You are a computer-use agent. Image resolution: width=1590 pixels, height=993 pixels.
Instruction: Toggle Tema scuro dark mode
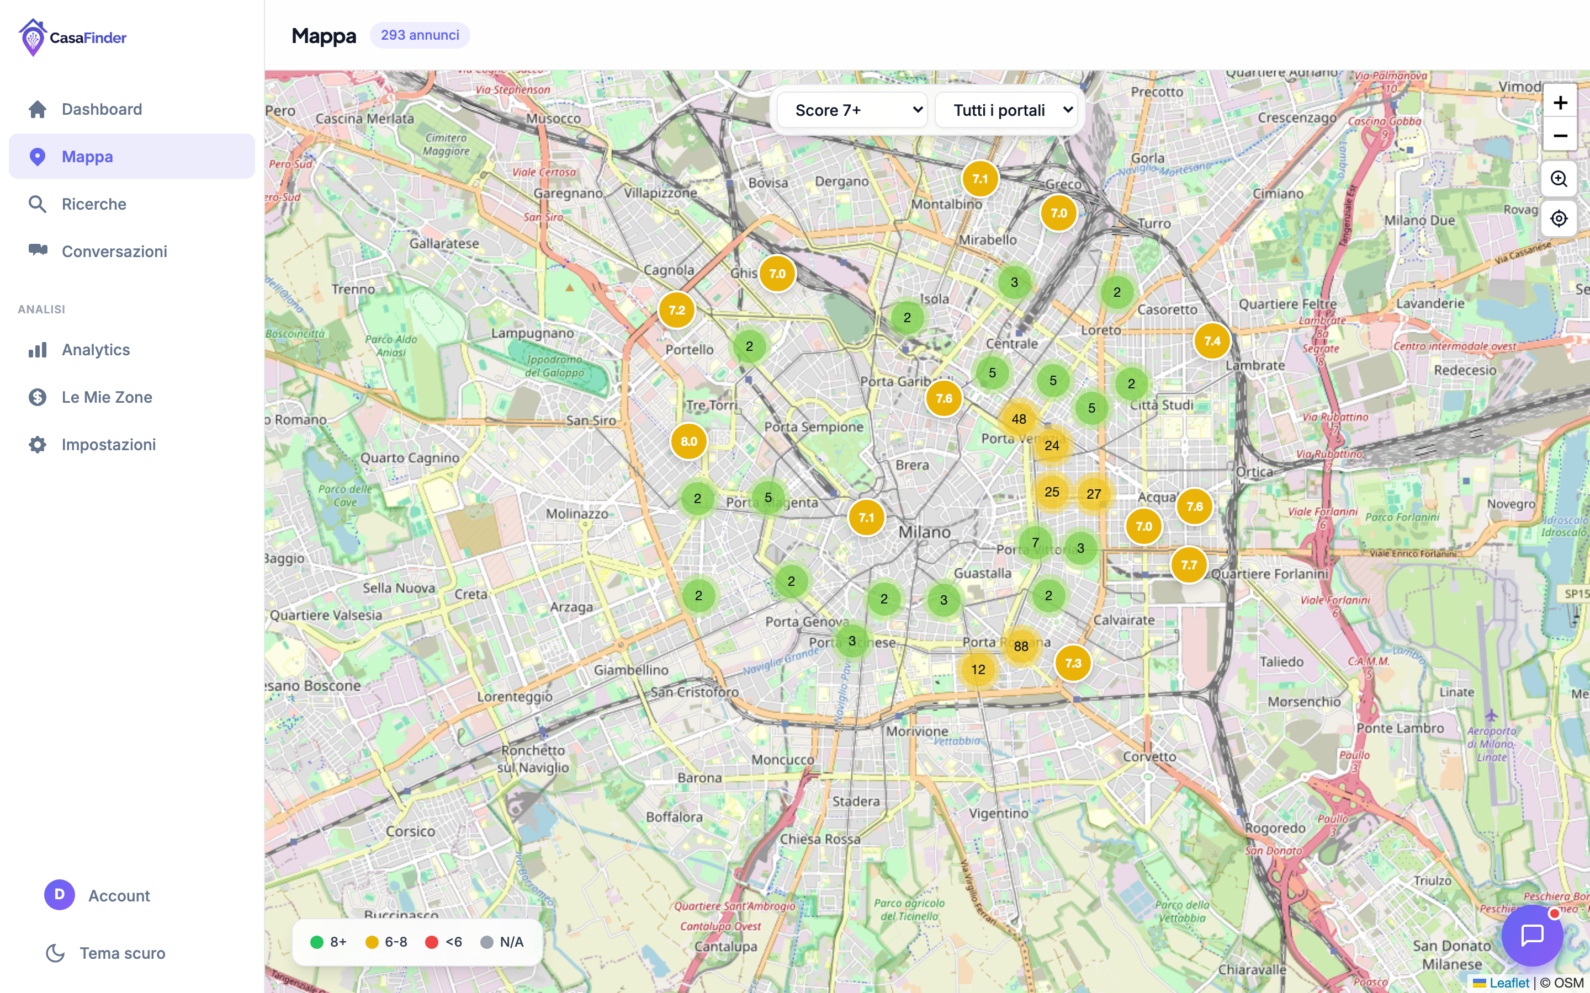click(x=55, y=953)
